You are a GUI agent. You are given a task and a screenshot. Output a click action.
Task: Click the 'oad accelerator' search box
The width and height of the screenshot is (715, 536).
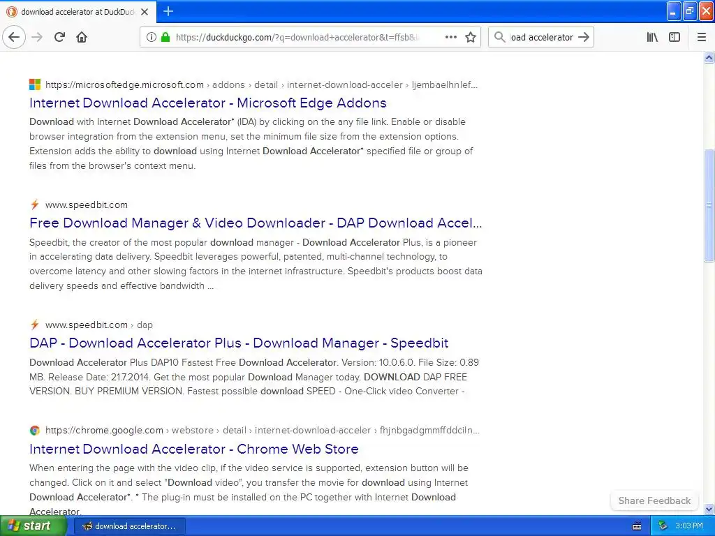(x=542, y=37)
